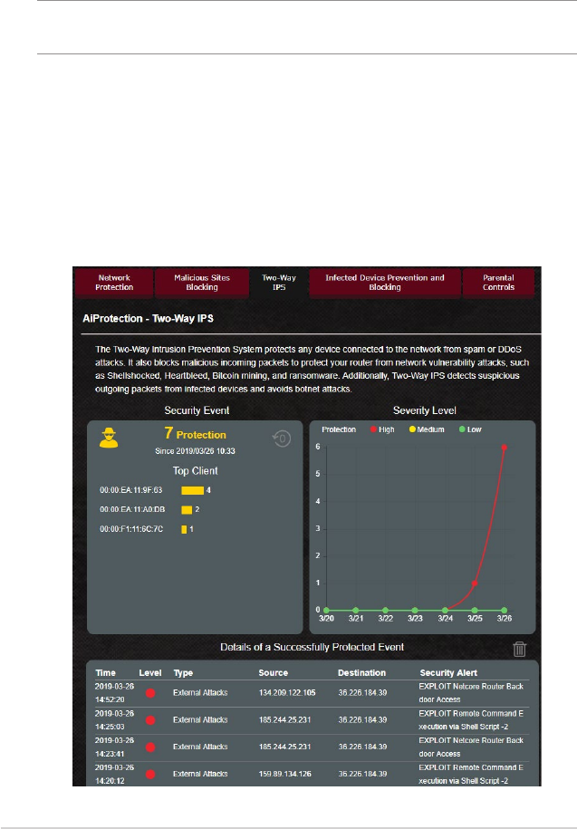Click the Destination column header
The image size is (577, 829).
[362, 672]
